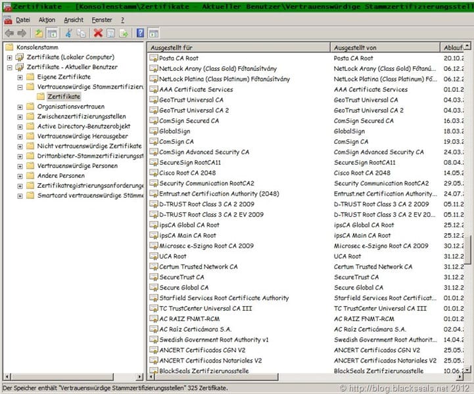Select the Zertifikate subfolder in tree
474x394 pixels.
pos(64,97)
